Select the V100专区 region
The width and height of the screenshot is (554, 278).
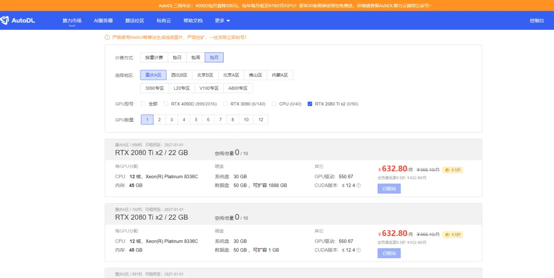[x=209, y=88]
